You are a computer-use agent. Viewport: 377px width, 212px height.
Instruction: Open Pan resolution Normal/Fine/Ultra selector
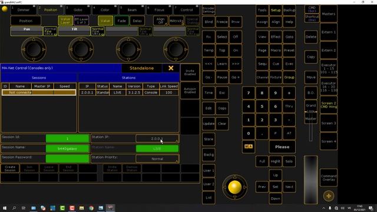click(x=50, y=31)
